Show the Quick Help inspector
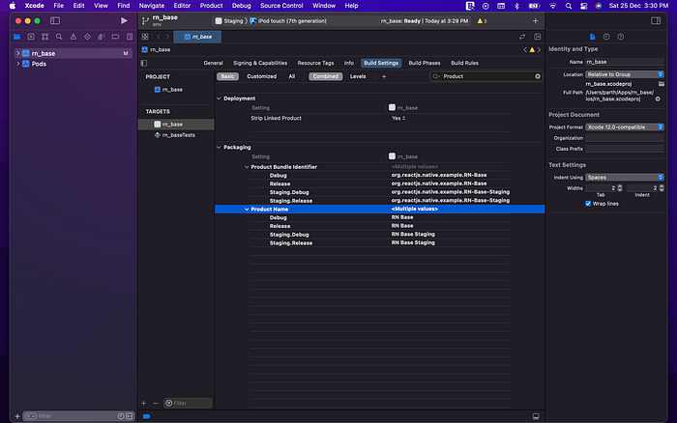 tap(621, 37)
